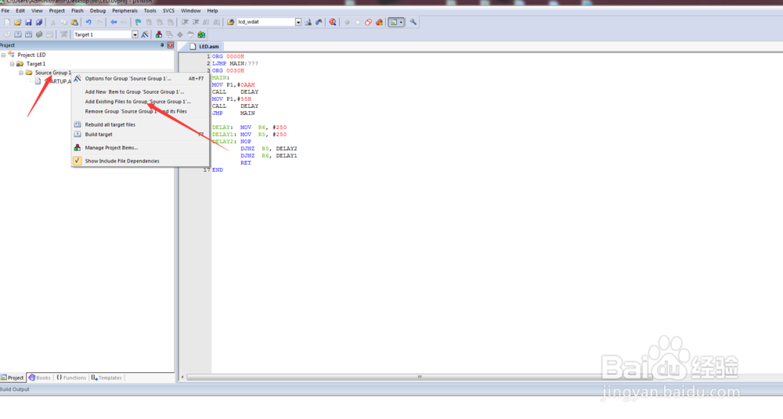
Task: Click the Rebuild all toolbar icon
Action: click(28, 34)
